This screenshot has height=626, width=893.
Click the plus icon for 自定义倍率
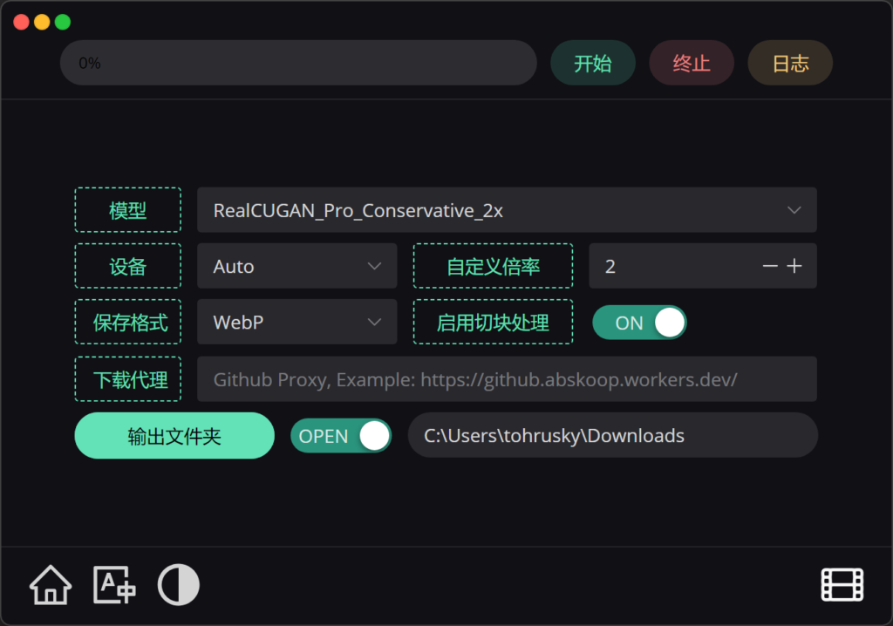tap(794, 267)
